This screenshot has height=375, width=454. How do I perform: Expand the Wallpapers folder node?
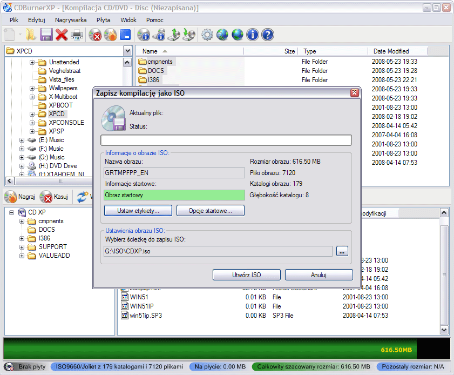(32, 88)
